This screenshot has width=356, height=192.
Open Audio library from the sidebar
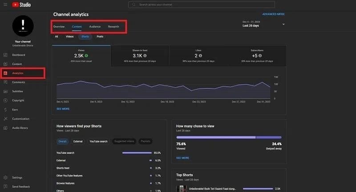pyautogui.click(x=20, y=128)
